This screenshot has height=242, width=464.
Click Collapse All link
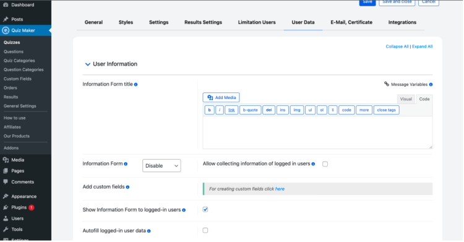point(397,46)
